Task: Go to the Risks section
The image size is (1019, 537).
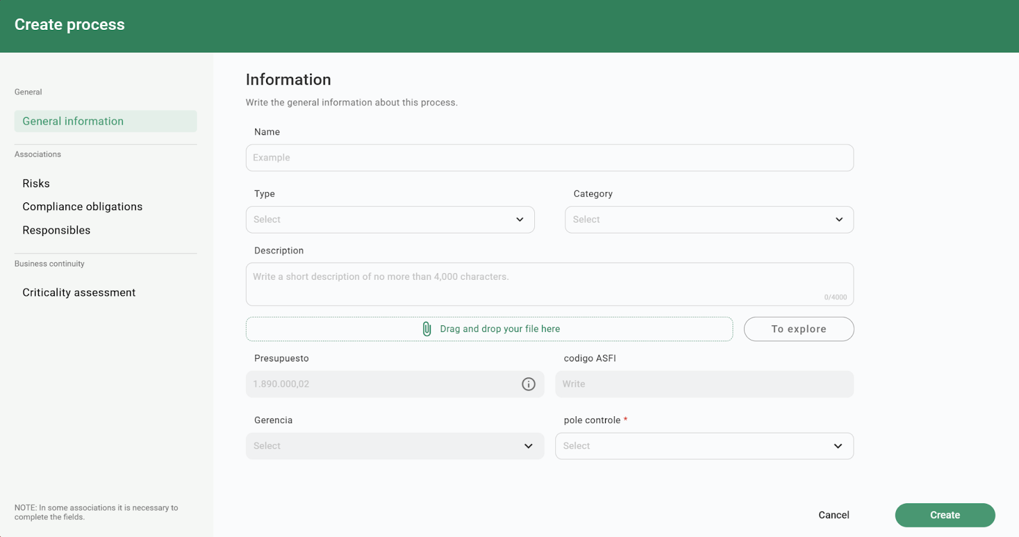Action: coord(36,183)
